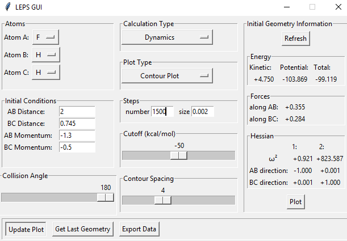The height and width of the screenshot is (241, 347).
Task: Click the Contour Spacing slider handle
Action: (163, 200)
